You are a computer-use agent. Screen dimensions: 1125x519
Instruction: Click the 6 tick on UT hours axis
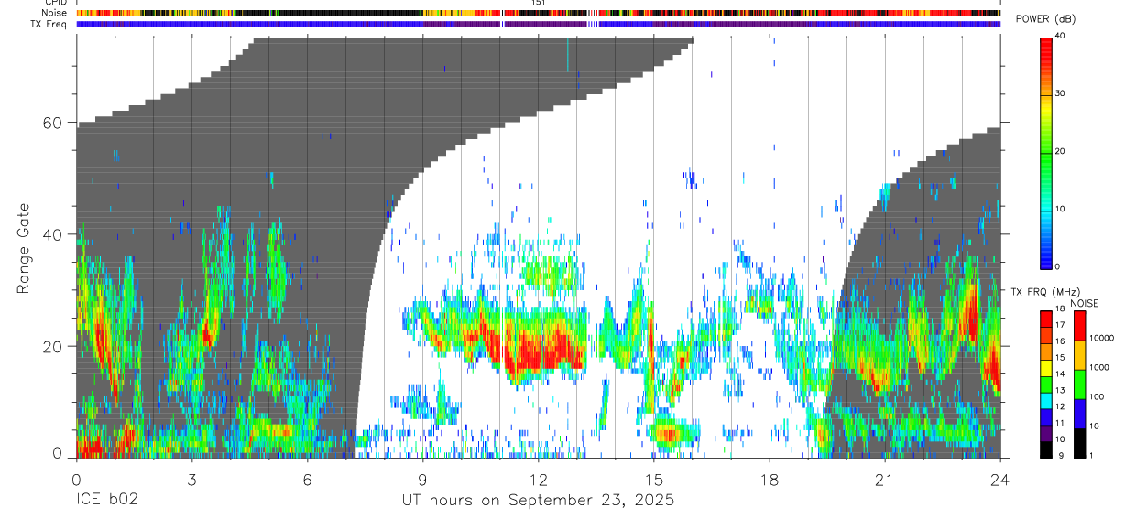click(307, 479)
